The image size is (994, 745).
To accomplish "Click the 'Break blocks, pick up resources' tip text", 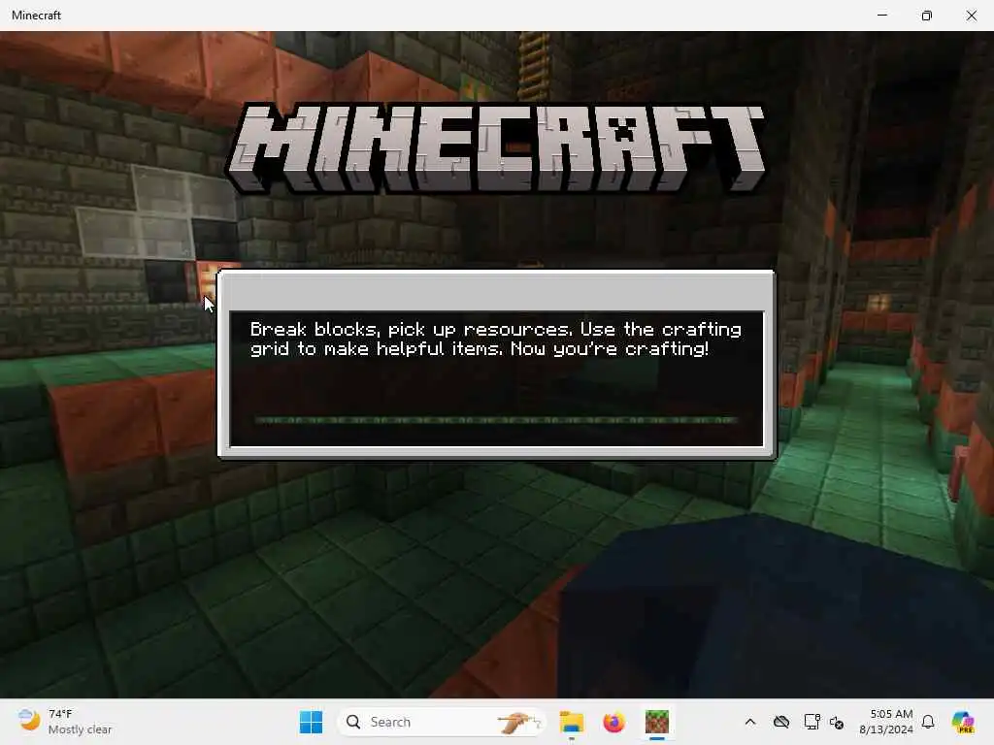I will (496, 339).
